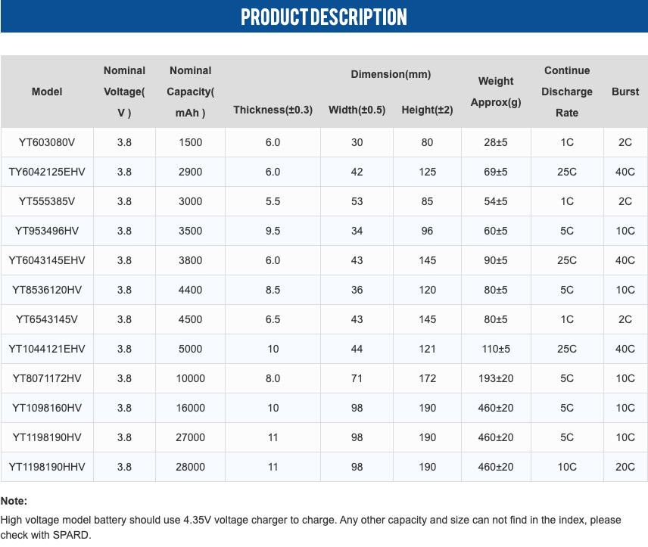Viewport: 648px width, 547px height.
Task: Click the 28000 capacity value
Action: (x=191, y=468)
